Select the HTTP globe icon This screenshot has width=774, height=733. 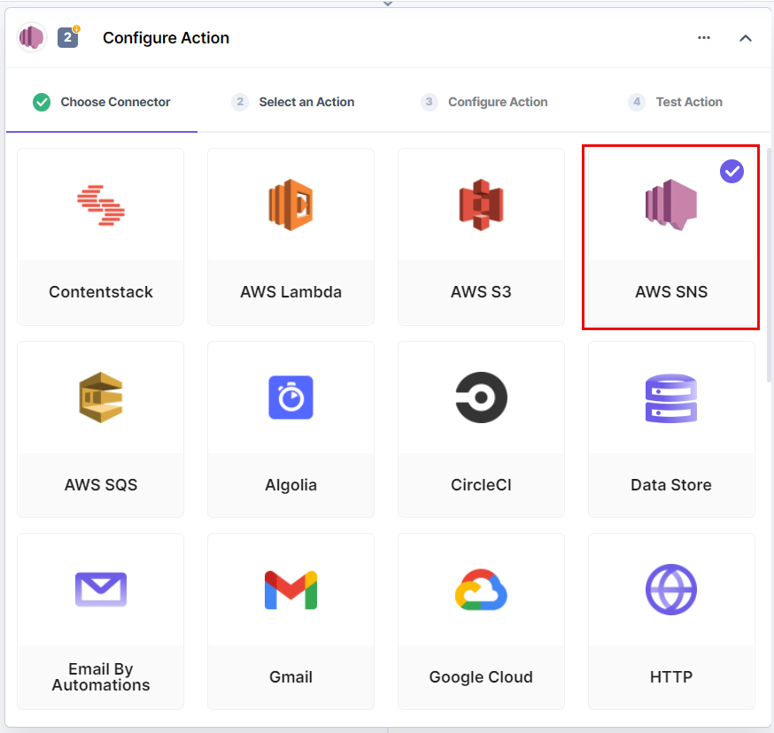click(x=671, y=590)
